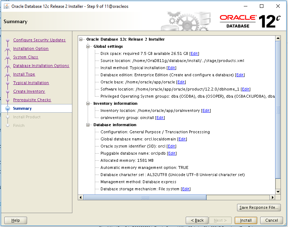Screen dimensions: 288x227
Task: Edit the Database edition setting
Action: click(x=240, y=75)
